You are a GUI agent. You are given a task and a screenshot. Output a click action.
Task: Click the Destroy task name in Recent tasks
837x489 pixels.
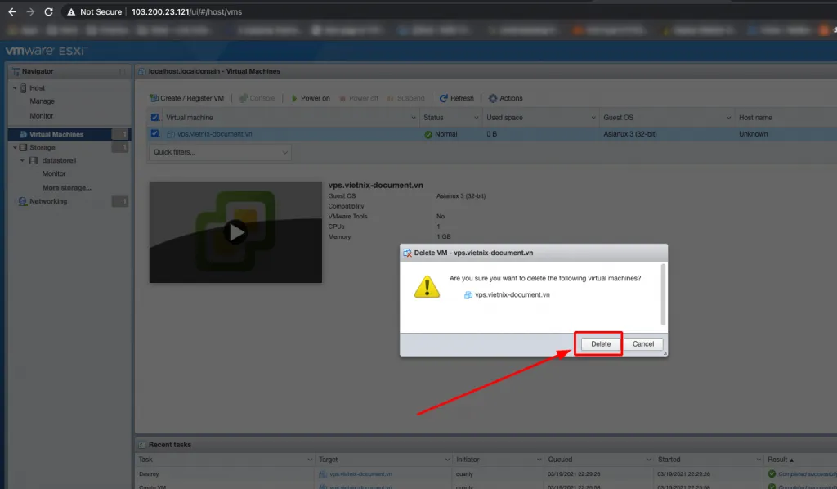(x=149, y=474)
